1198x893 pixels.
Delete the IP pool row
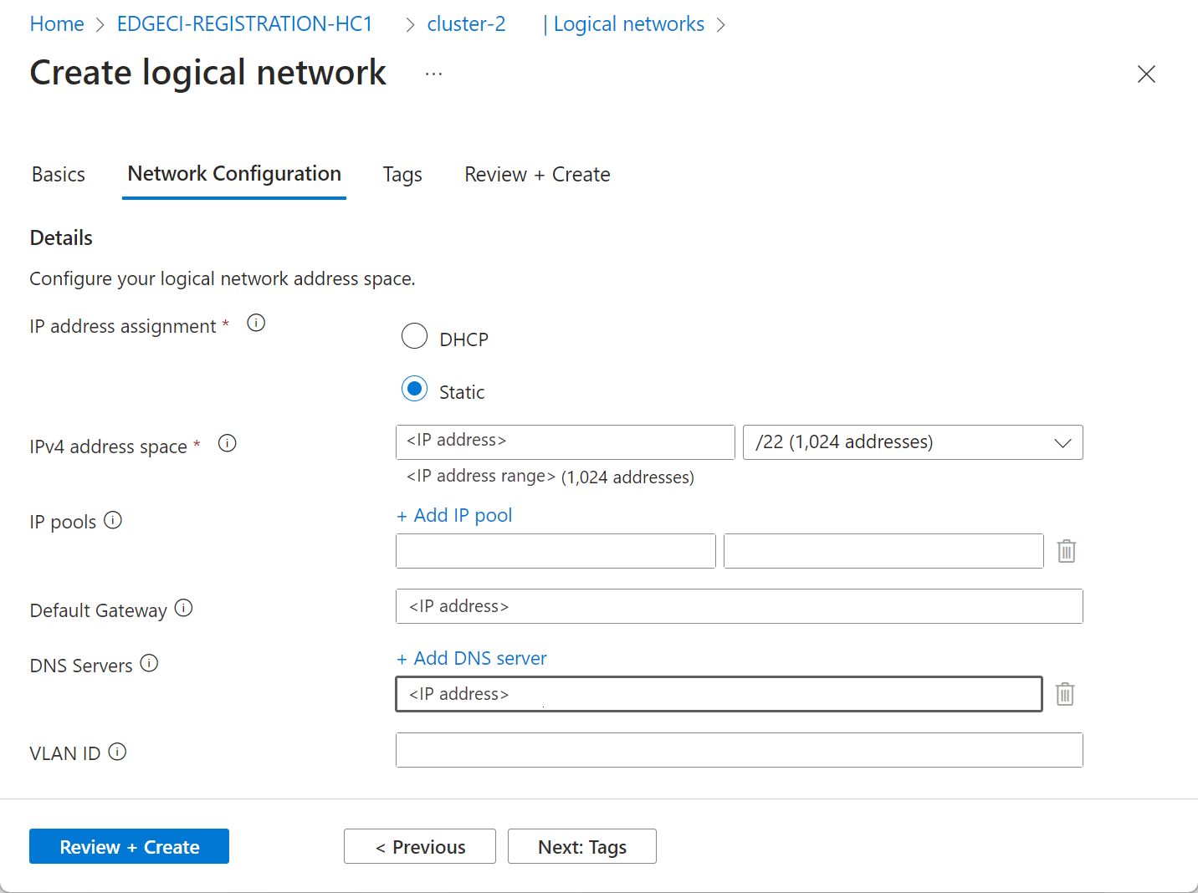1066,551
